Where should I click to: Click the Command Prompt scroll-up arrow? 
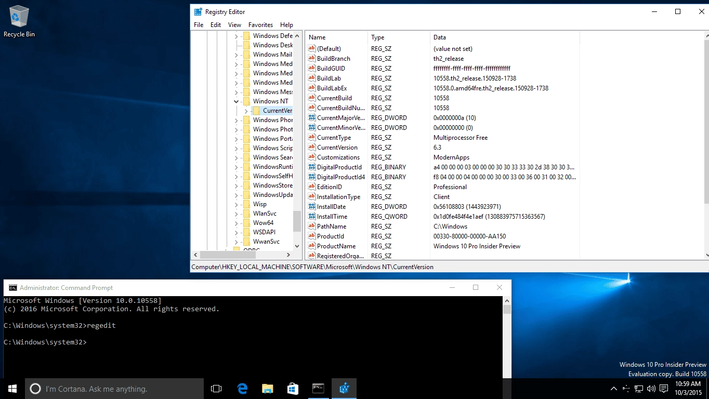pyautogui.click(x=507, y=300)
